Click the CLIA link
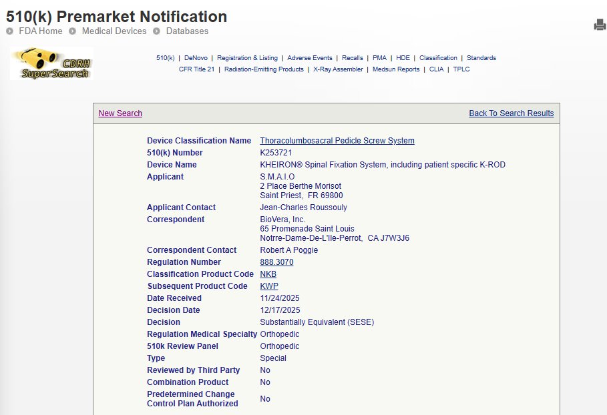This screenshot has height=415, width=607. 436,69
